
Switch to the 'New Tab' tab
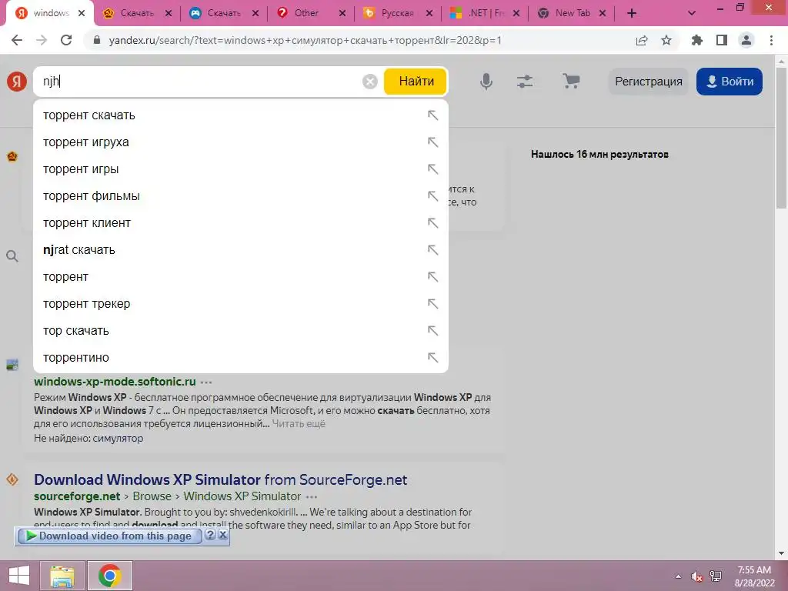[570, 13]
